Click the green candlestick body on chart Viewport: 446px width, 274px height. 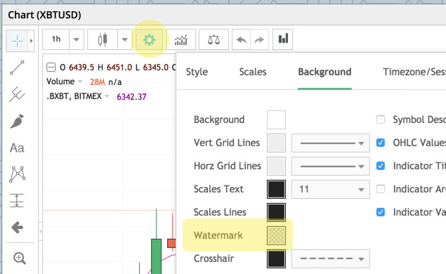[x=156, y=256]
